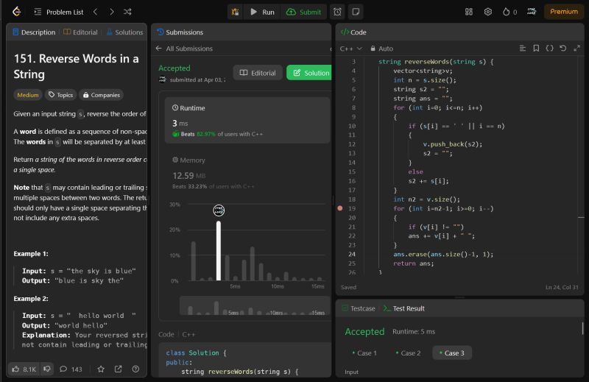
Task: Like the problem with thumbs up
Action: (24, 369)
